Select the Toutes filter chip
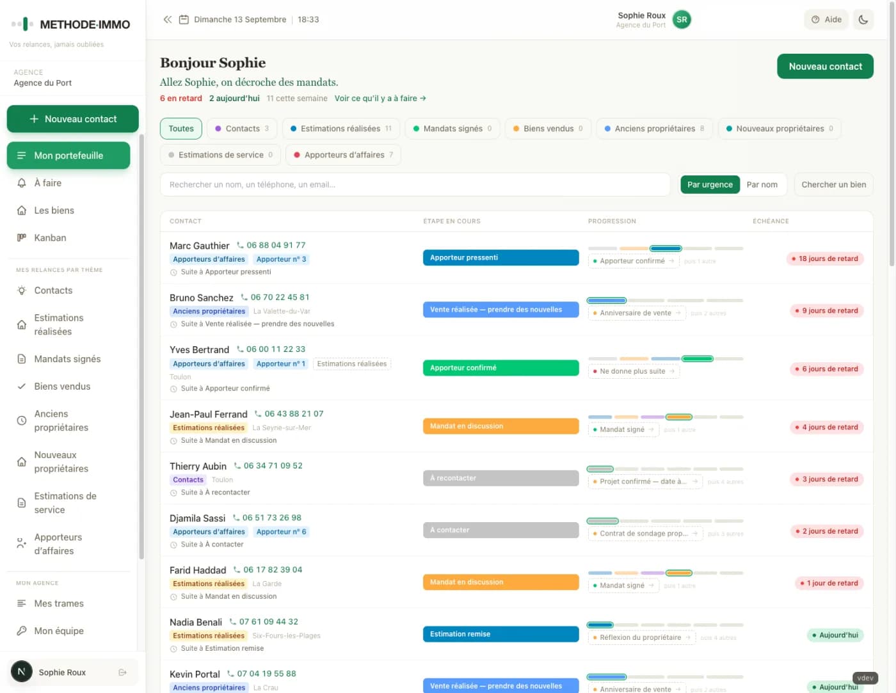The width and height of the screenshot is (896, 693). click(x=181, y=129)
